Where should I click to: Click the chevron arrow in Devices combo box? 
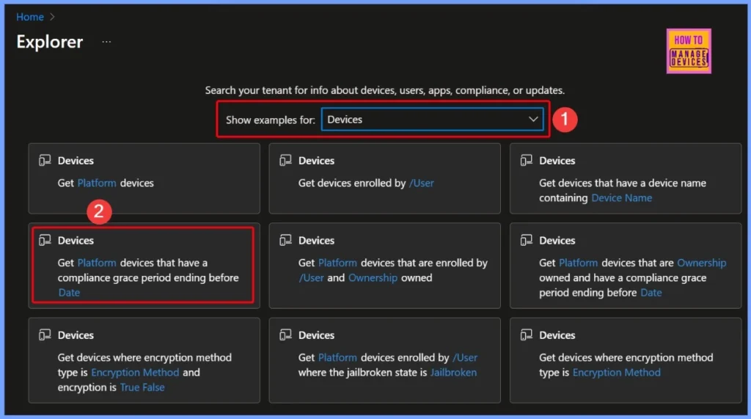click(533, 120)
